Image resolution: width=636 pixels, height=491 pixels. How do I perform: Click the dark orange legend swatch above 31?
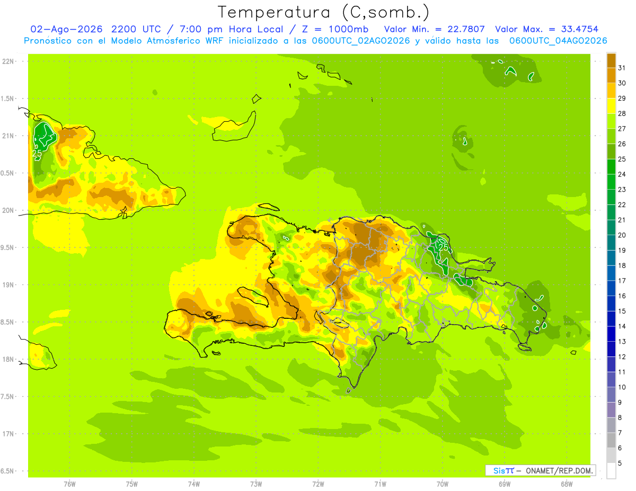click(x=611, y=60)
